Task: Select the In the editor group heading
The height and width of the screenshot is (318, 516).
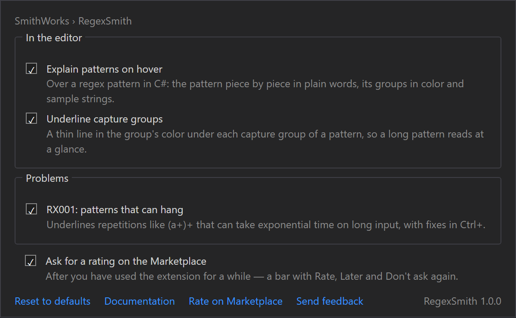Action: click(x=54, y=38)
